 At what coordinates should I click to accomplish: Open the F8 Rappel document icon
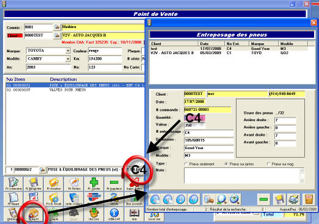(13, 198)
